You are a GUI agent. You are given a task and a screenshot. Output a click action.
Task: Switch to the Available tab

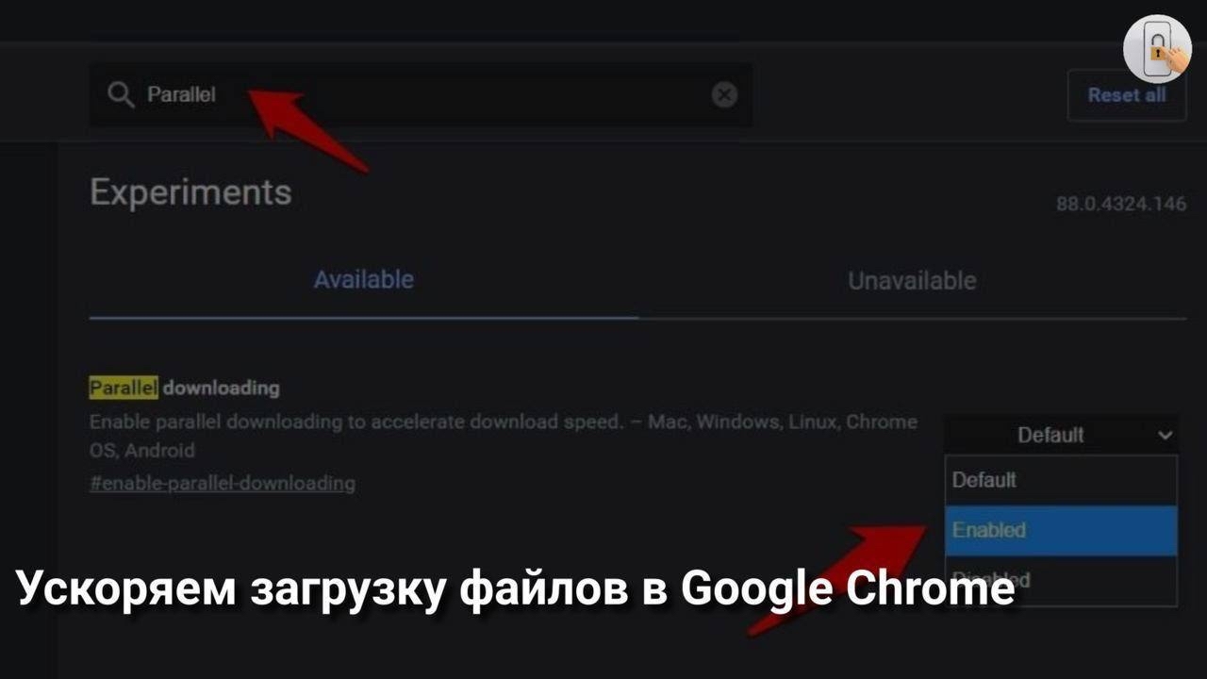click(x=363, y=280)
